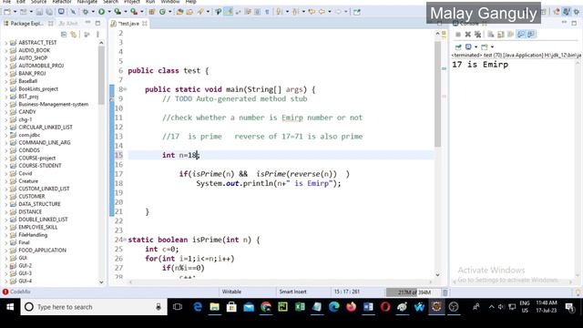Click the Windows Start button
This screenshot has width=583, height=328.
10,307
